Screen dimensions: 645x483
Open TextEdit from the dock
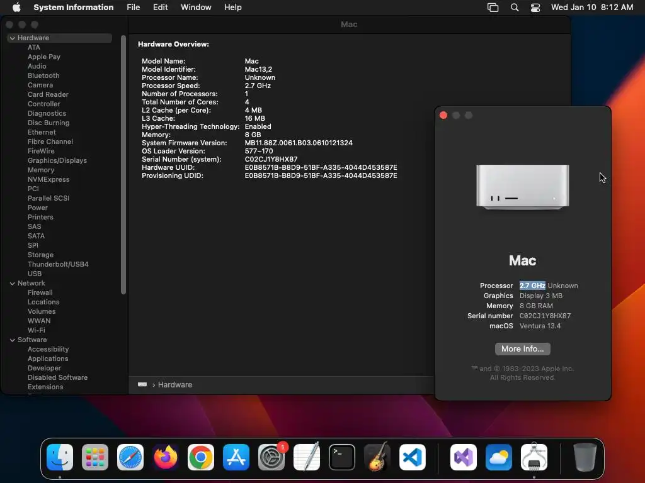[307, 457]
